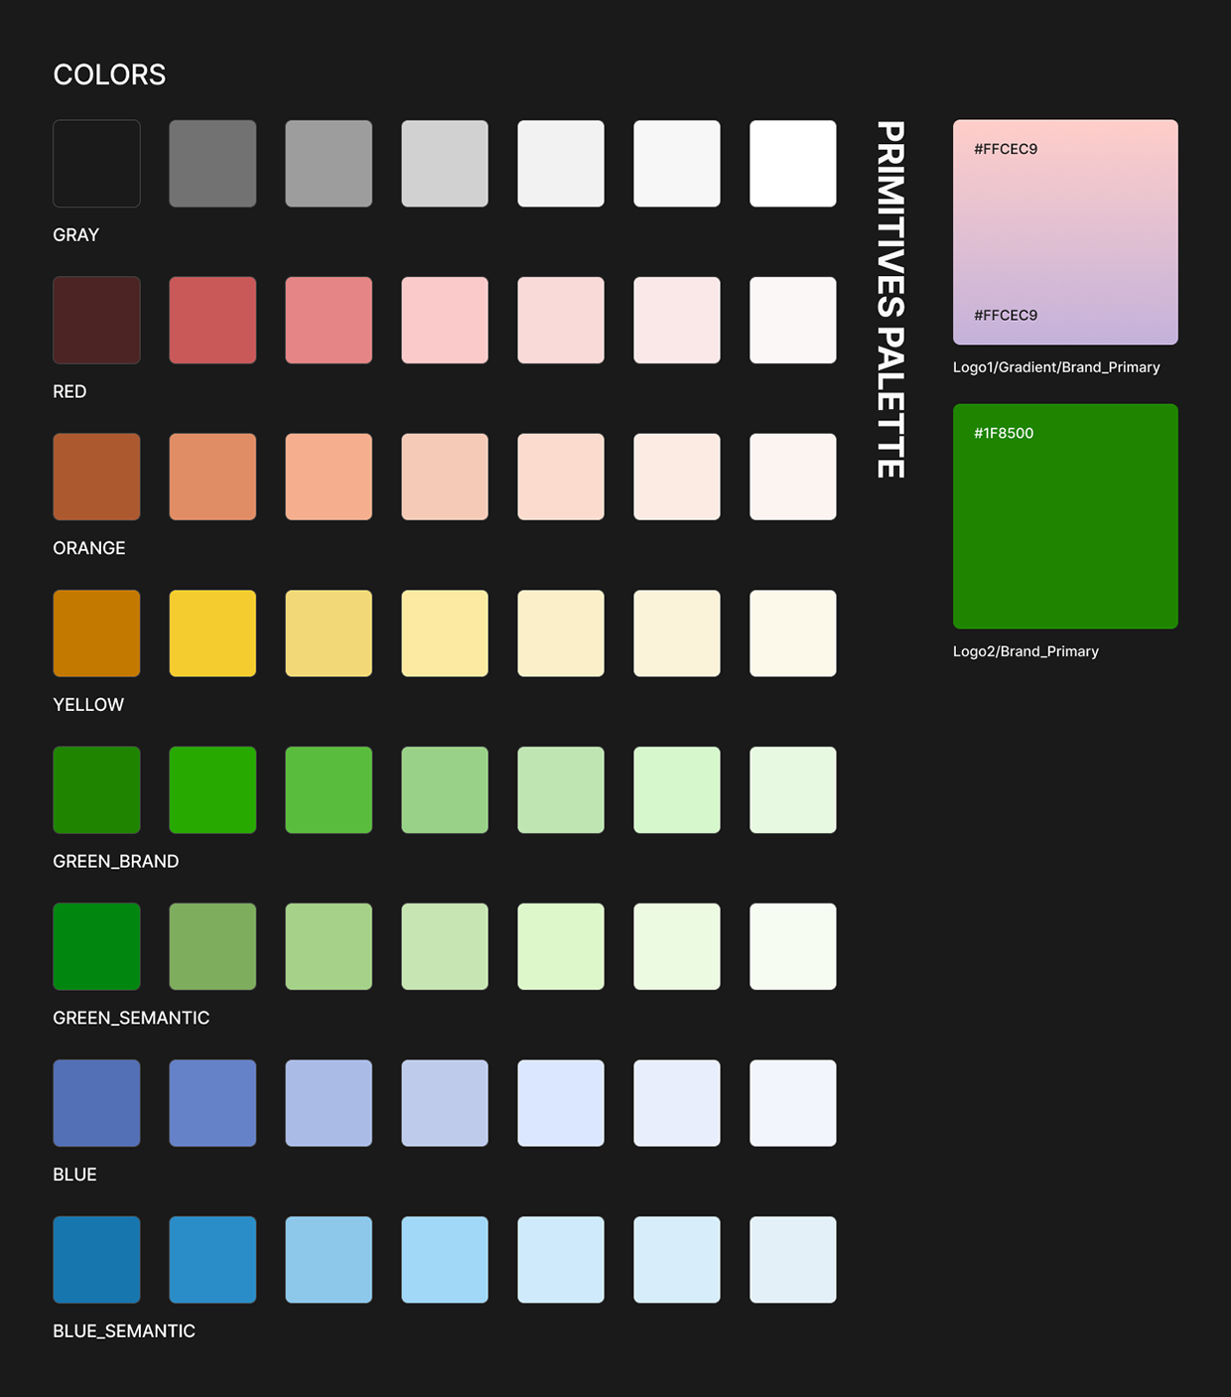Choose the darkest ORANGE swatch
1231x1397 pixels.
click(96, 476)
